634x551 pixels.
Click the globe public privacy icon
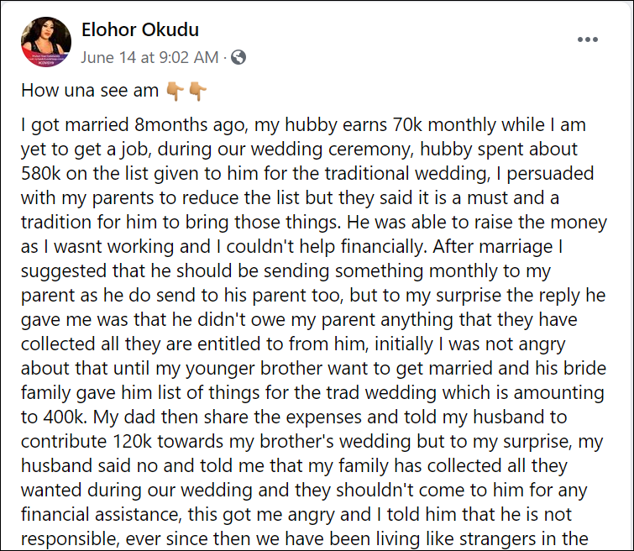238,57
